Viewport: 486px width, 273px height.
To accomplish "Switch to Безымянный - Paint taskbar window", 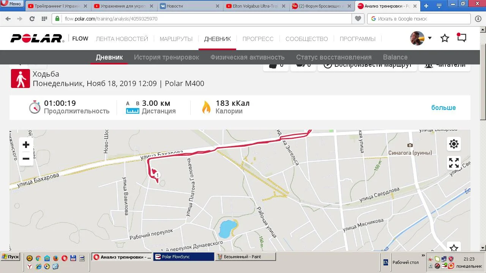I will [x=245, y=257].
